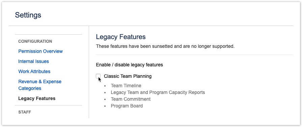Open the Permission Overview settings page
The height and width of the screenshot is (127, 302).
pos(40,52)
